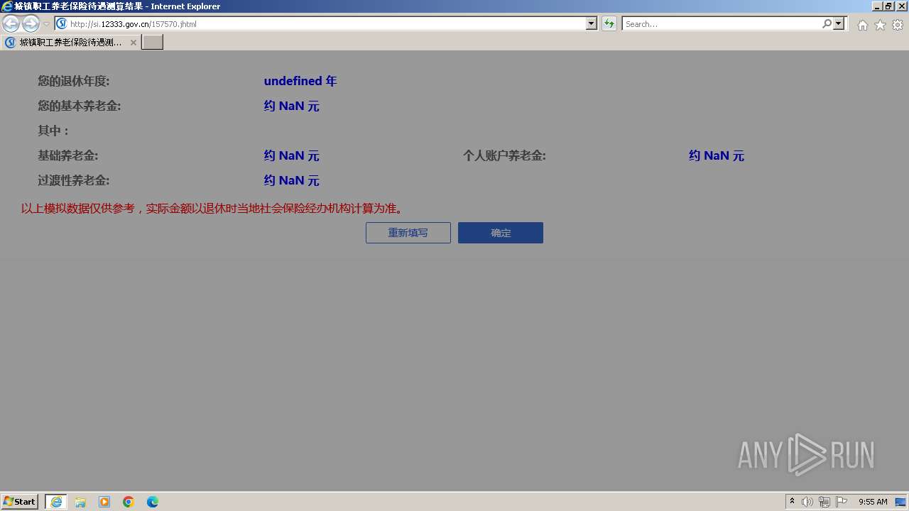The width and height of the screenshot is (909, 511).
Task: Click the undefined 年 retirement year value
Action: tap(300, 81)
